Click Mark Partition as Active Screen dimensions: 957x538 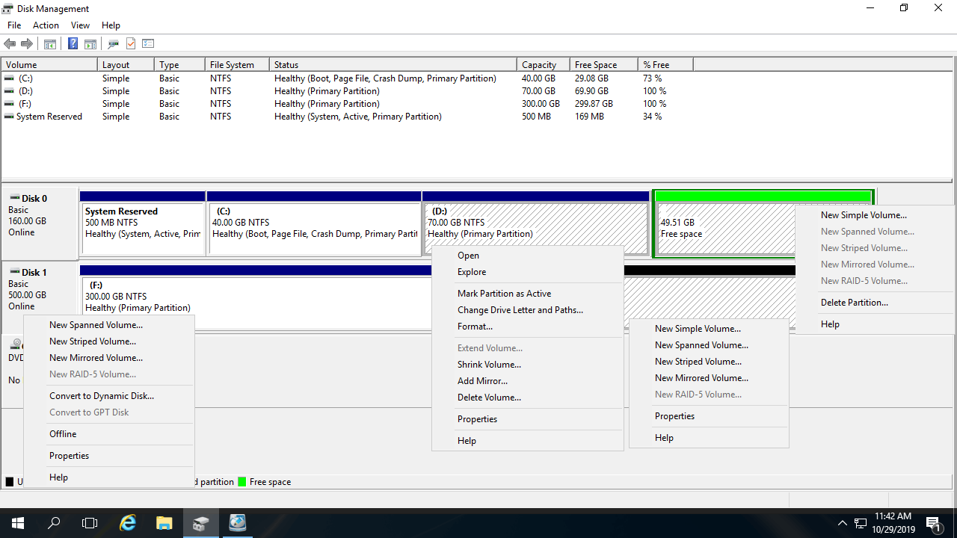[504, 294]
